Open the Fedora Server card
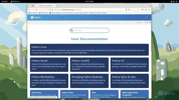 [x=49, y=65]
